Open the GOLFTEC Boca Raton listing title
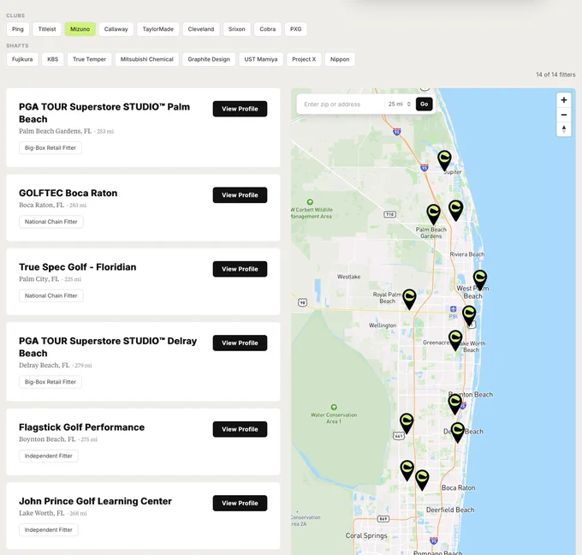Screen dimensions: 582x555 pos(68,194)
